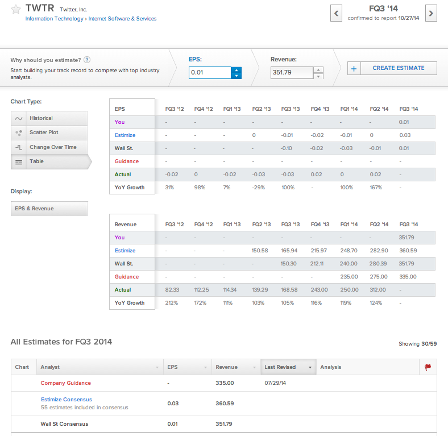448x436 pixels.
Task: Click Estimize row label in EPS table
Action: (x=125, y=135)
